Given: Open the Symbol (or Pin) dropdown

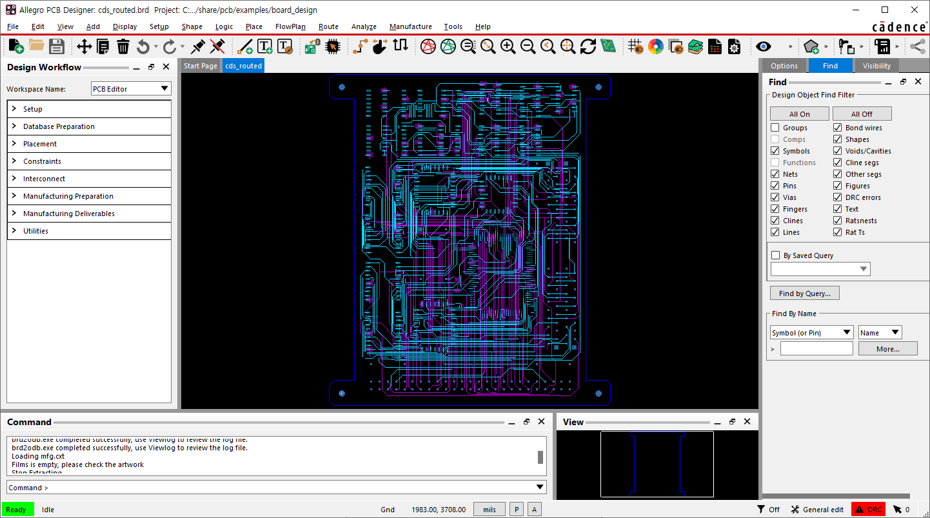Looking at the screenshot, I should click(812, 333).
